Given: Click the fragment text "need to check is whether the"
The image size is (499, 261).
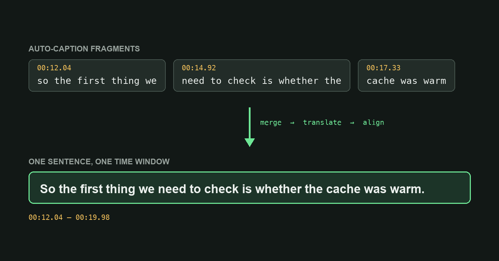Looking at the screenshot, I should point(262,81).
